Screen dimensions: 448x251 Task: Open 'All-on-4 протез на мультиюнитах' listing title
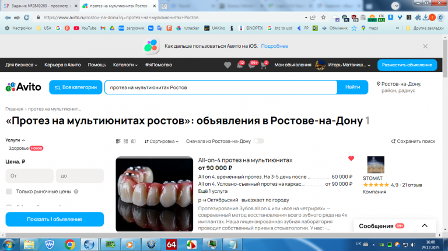[245, 160]
